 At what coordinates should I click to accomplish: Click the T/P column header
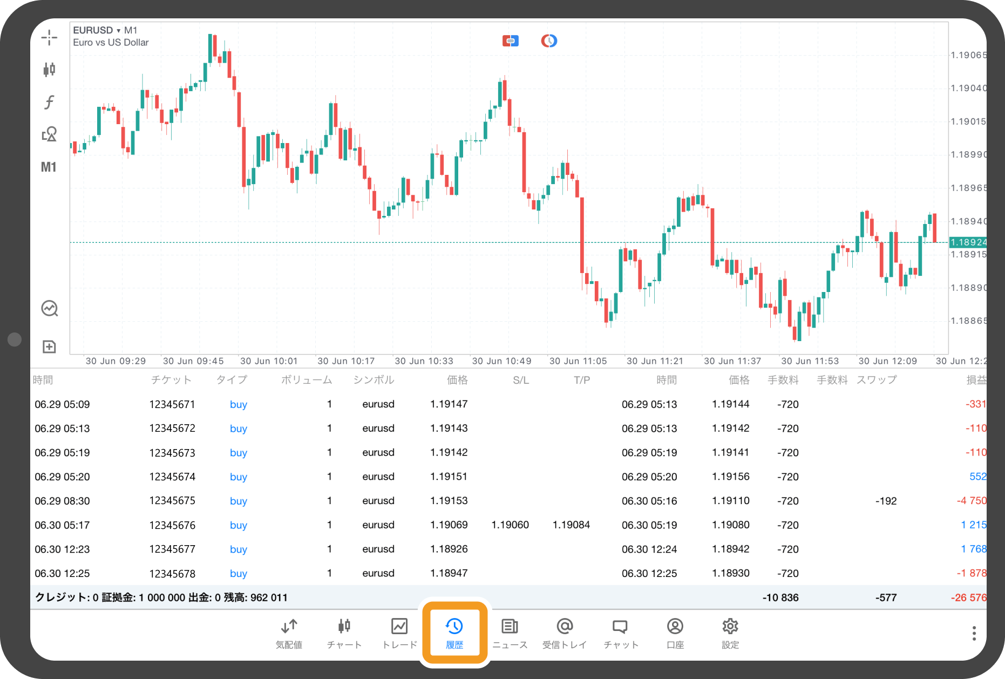[582, 380]
